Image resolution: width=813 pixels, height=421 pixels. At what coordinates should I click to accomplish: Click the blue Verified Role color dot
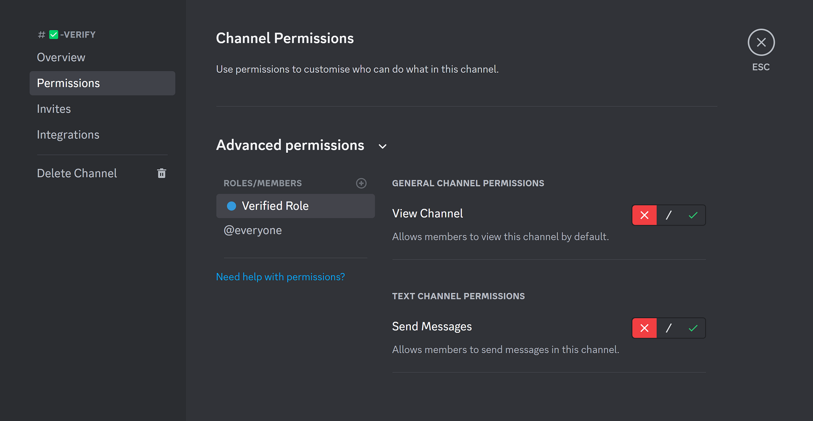[x=232, y=206]
